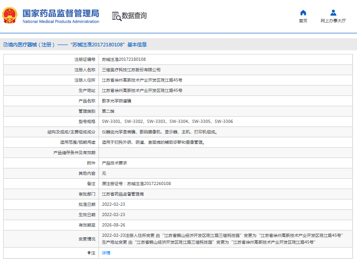Click the 注册人住所 address value
The height and width of the screenshot is (262, 357).
coord(142,80)
